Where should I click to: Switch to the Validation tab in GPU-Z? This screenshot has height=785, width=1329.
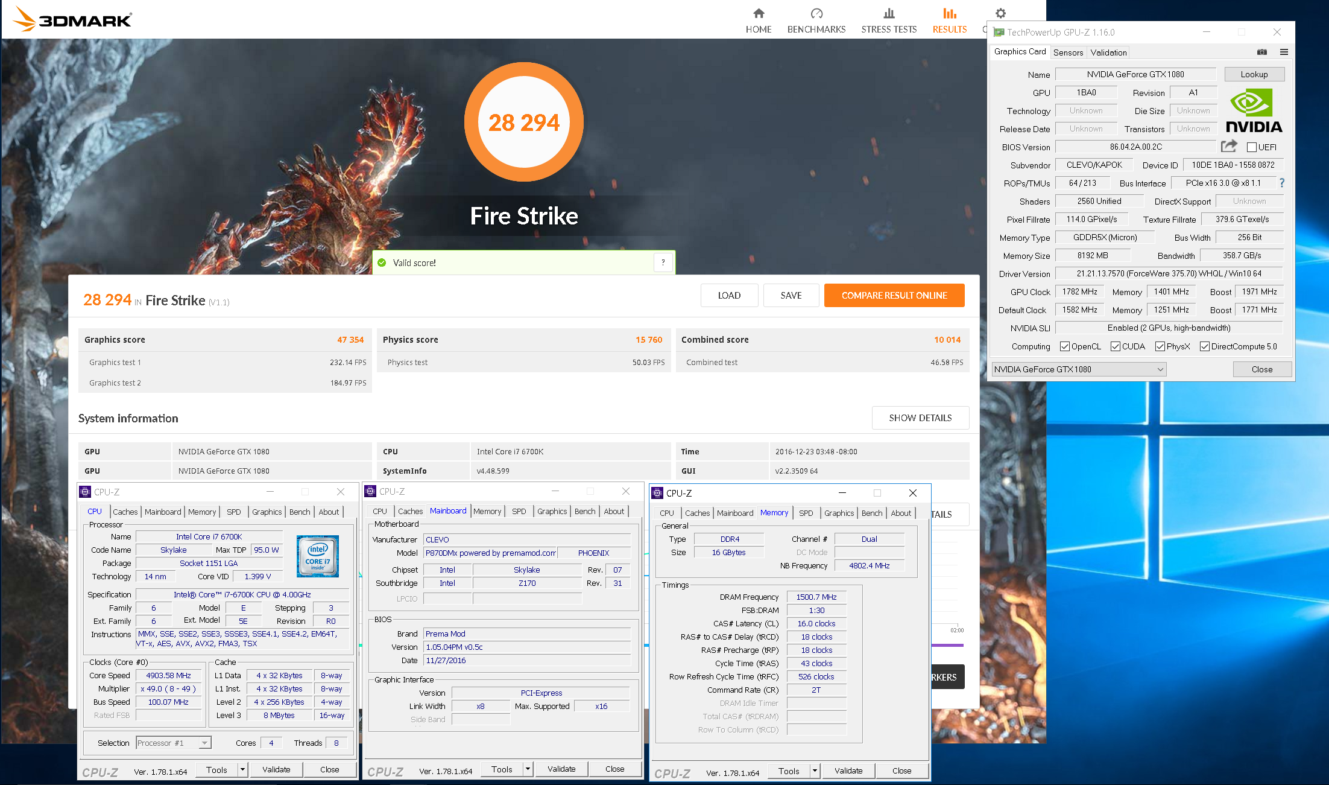(1108, 52)
